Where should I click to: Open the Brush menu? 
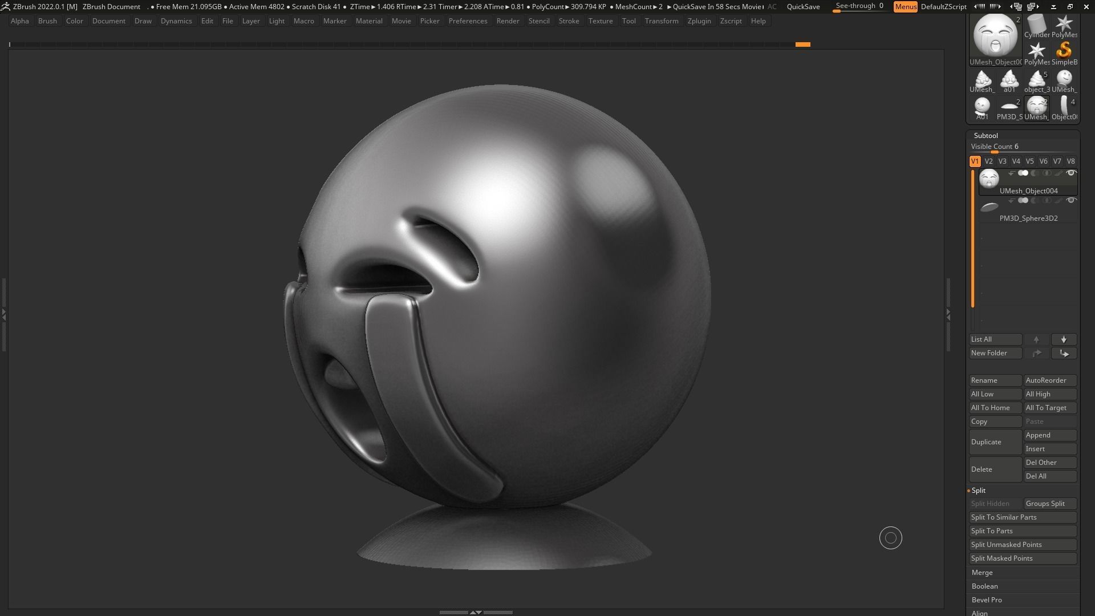47,21
